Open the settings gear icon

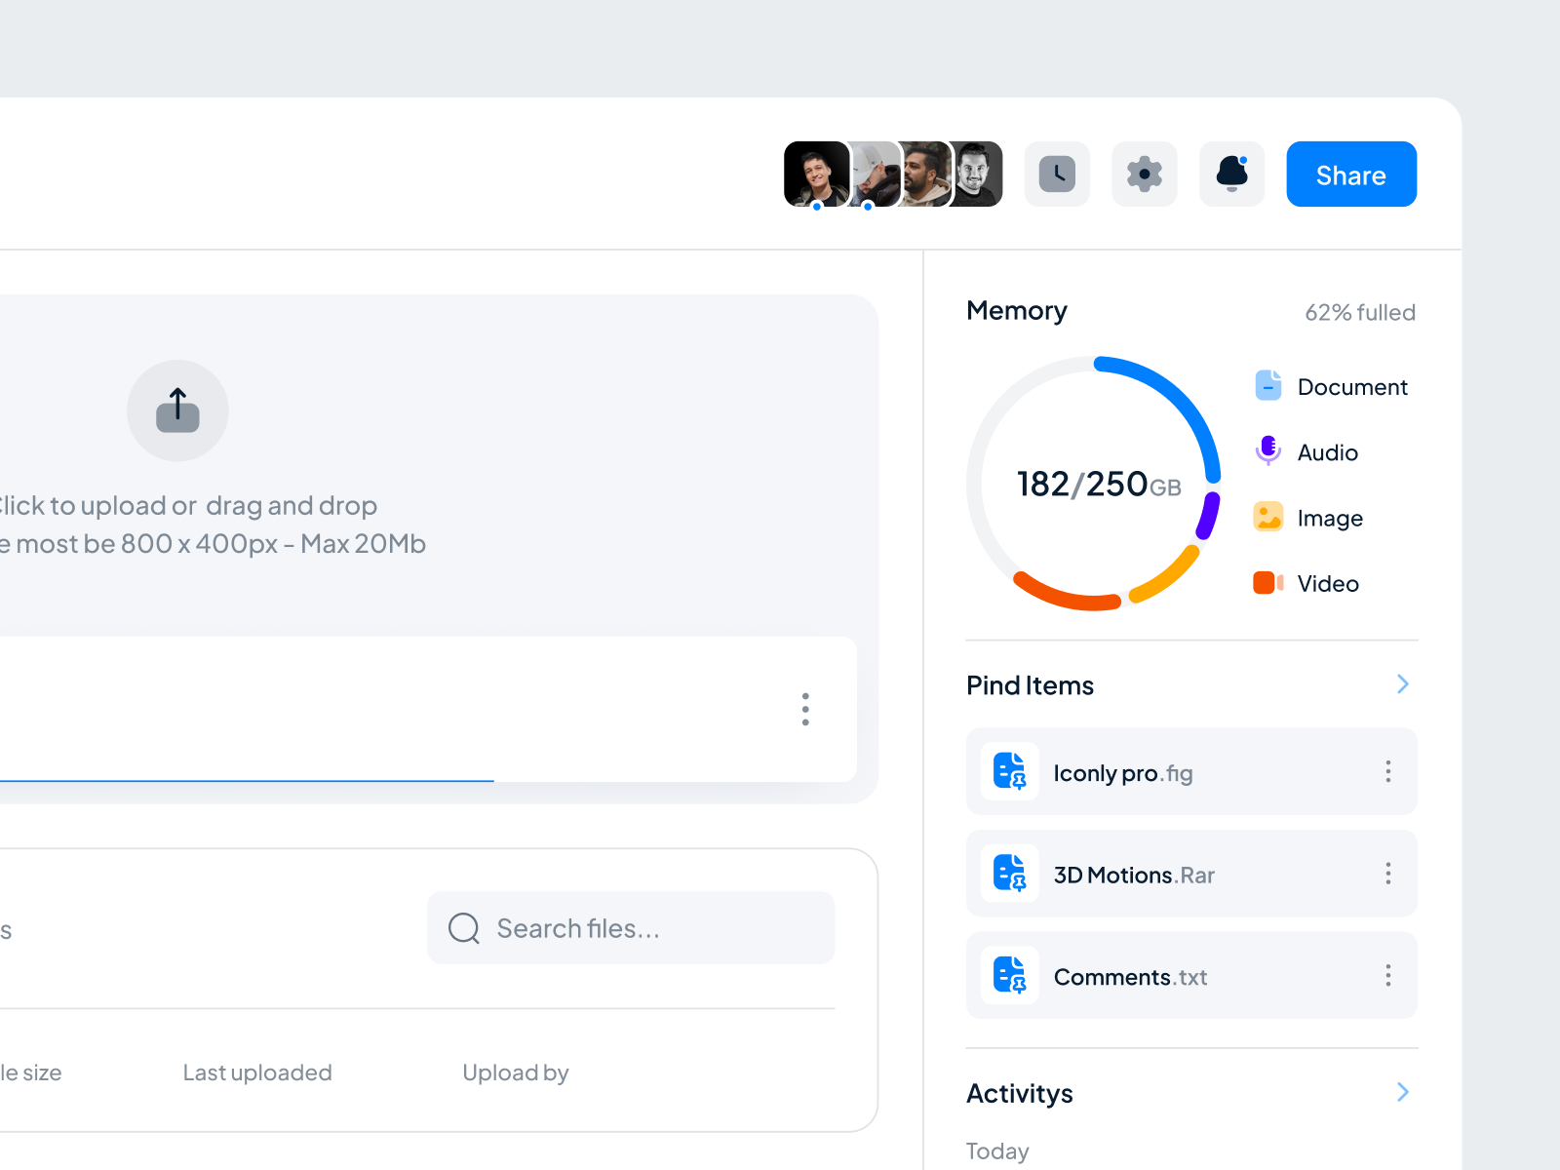[x=1144, y=174]
